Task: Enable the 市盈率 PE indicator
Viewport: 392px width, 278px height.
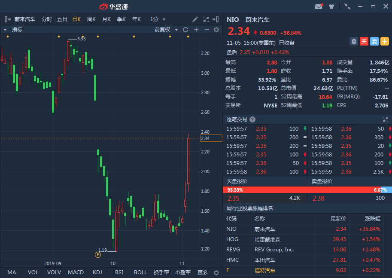Action: [x=183, y=272]
